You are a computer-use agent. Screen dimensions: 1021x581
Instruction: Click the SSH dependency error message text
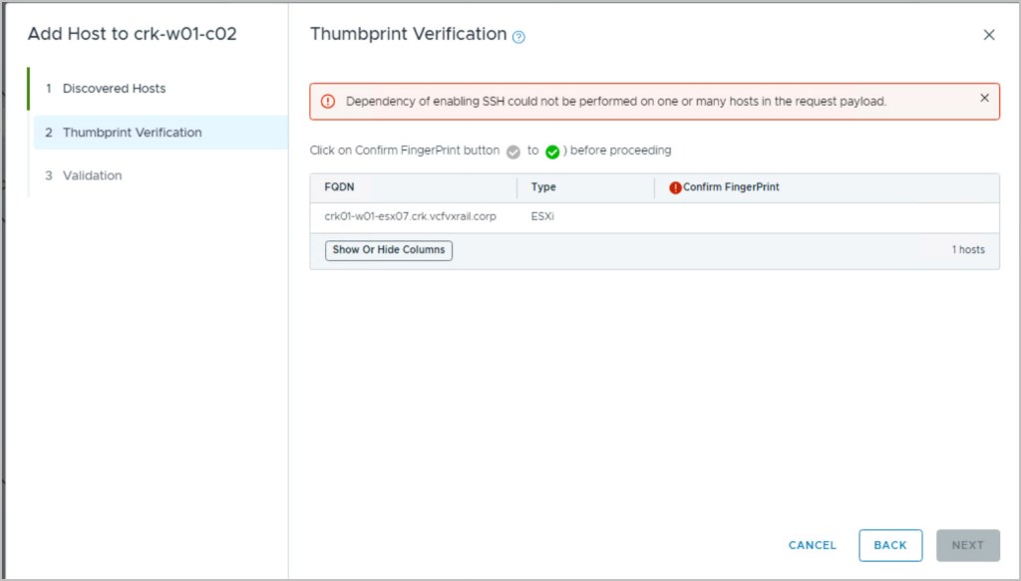(x=615, y=102)
